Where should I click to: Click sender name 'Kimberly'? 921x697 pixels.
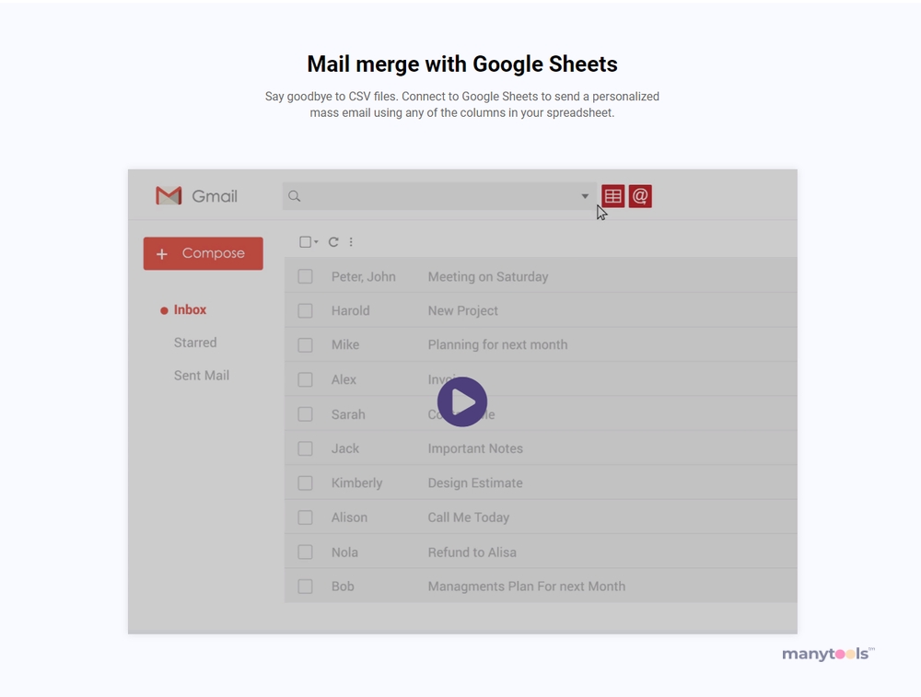pyautogui.click(x=356, y=482)
